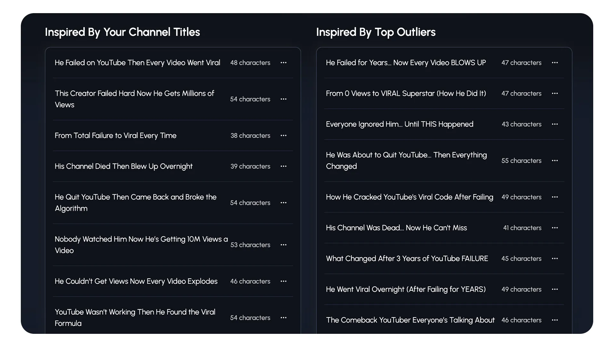Select title 'His Channel Was Dead... Now He Can't Miss'
The height and width of the screenshot is (346, 615).
396,228
